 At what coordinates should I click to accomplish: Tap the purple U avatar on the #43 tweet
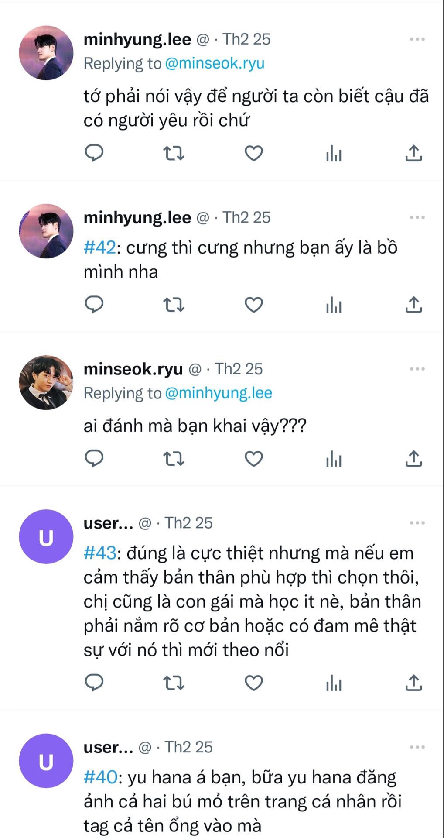[46, 536]
